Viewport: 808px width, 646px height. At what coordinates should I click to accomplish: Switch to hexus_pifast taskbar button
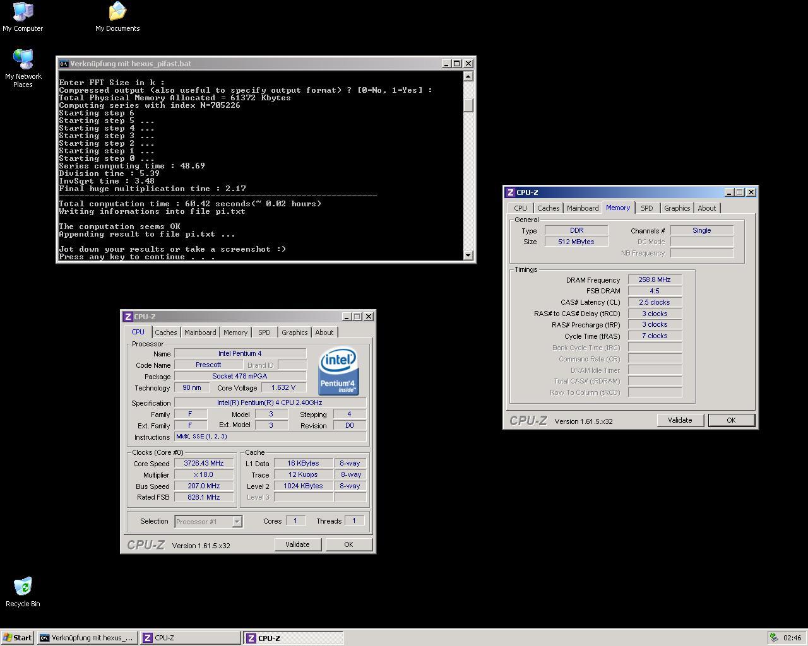tap(87, 638)
